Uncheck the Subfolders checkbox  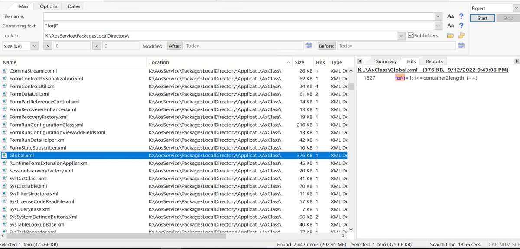[410, 35]
